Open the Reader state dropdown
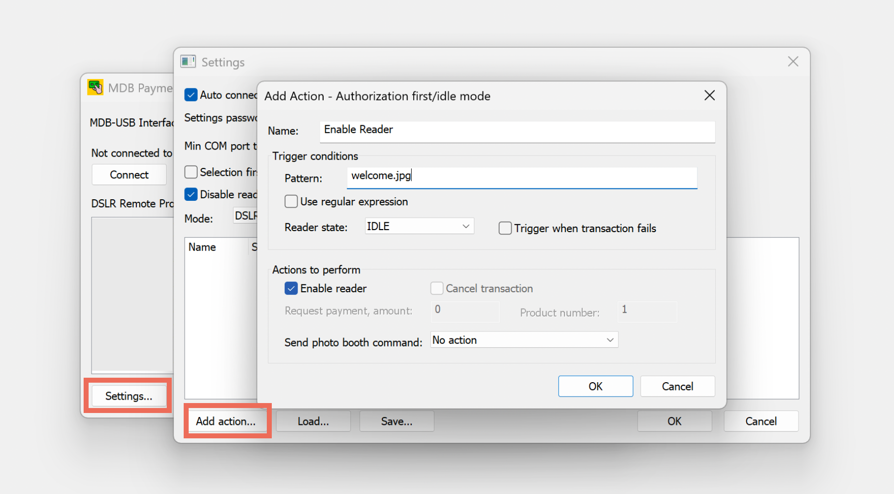894x494 pixels. pos(419,227)
